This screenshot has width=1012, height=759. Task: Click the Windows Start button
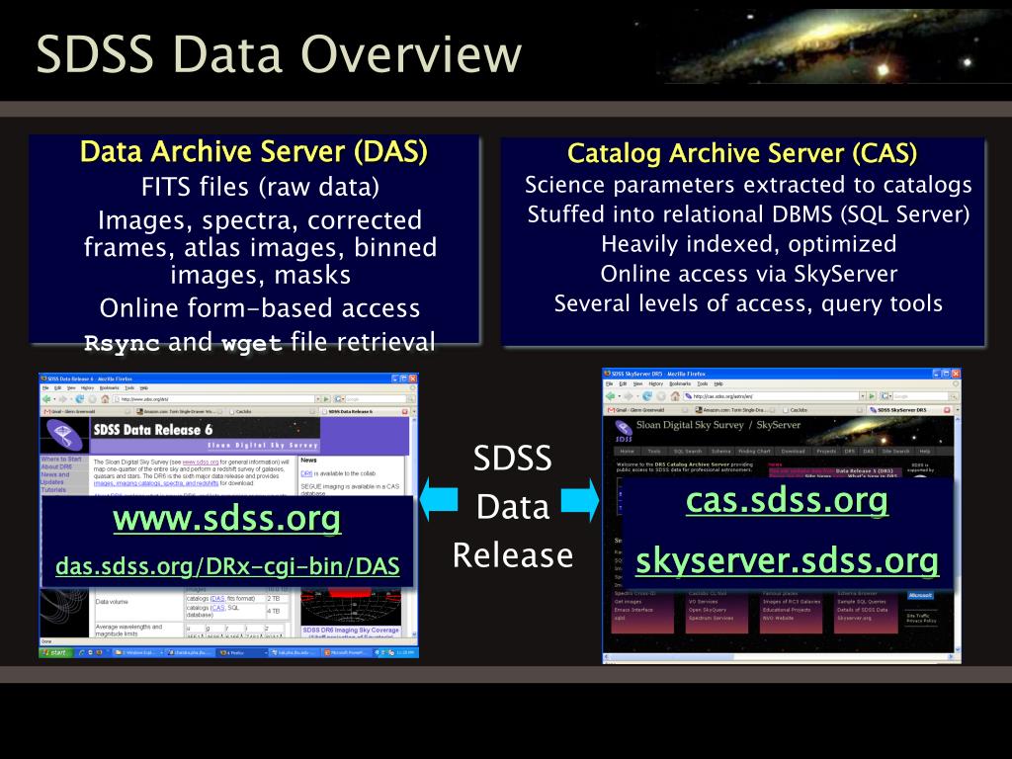point(56,652)
